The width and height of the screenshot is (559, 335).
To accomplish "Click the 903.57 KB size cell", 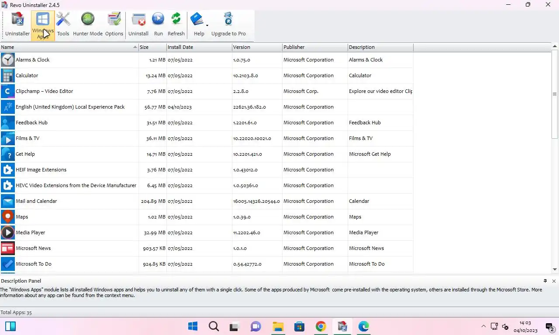I will click(154, 248).
